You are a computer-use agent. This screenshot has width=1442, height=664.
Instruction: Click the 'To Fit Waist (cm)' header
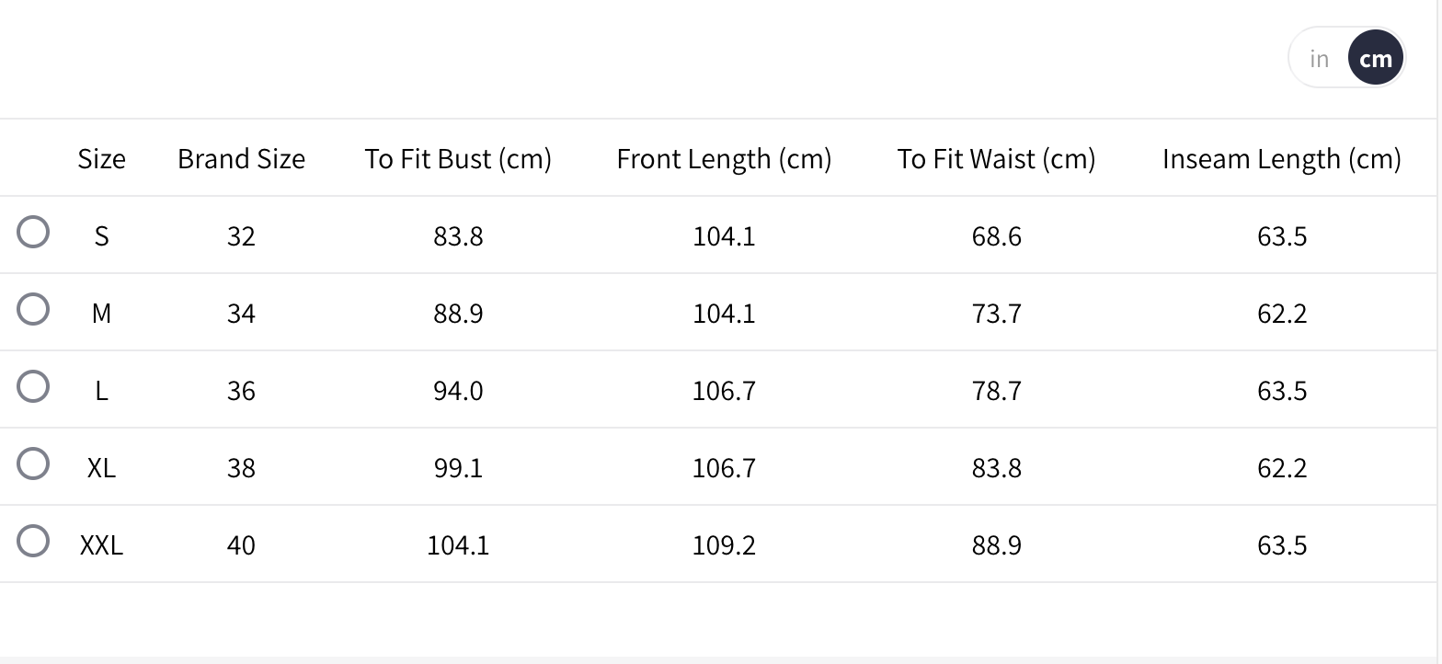tap(996, 159)
